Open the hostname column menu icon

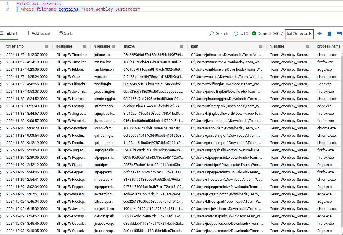point(85,46)
